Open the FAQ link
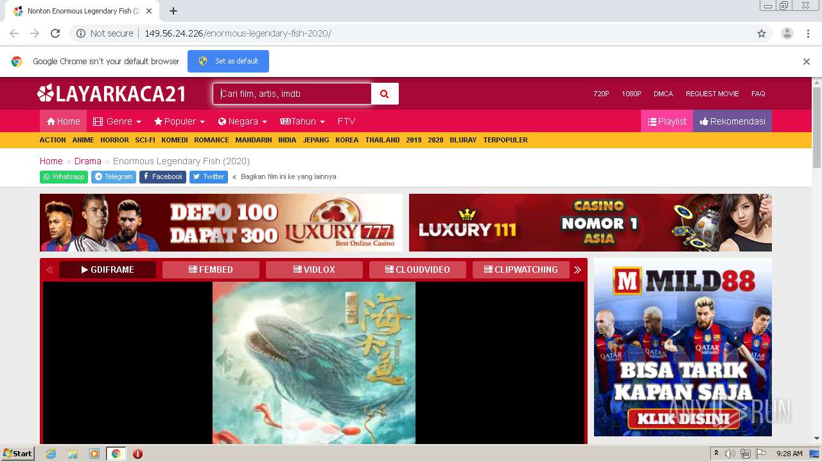This screenshot has width=822, height=462. click(x=758, y=94)
